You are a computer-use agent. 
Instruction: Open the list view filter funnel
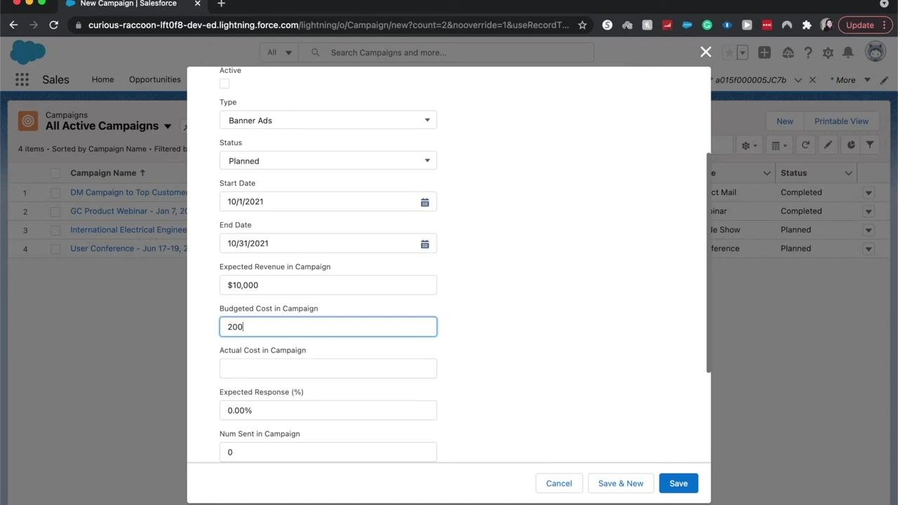[870, 145]
